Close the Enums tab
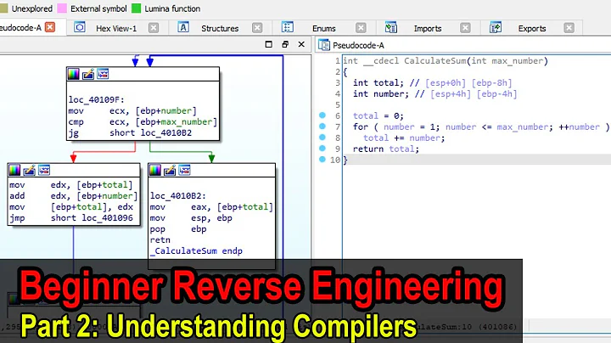 [x=361, y=28]
